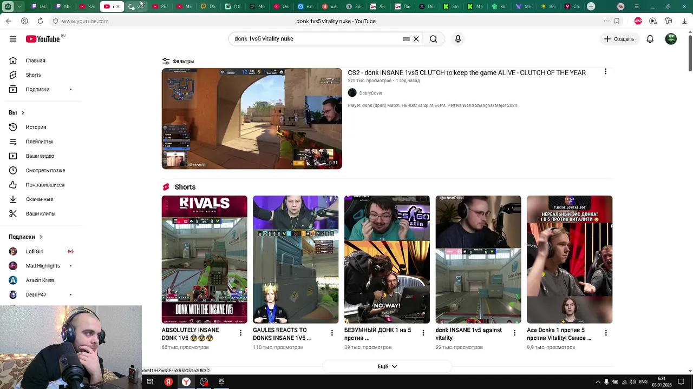Open Подписки in the sidebar
Viewport: 693px width, 389px height.
38,89
